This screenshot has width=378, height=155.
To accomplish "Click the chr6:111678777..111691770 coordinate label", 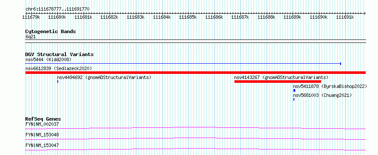I will [x=57, y=9].
